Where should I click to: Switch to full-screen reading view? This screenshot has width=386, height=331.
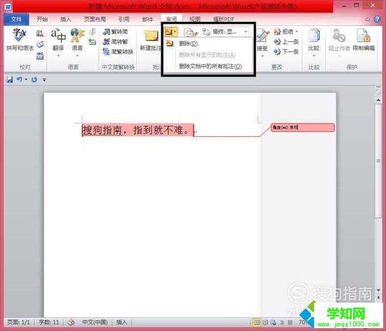tap(265, 322)
